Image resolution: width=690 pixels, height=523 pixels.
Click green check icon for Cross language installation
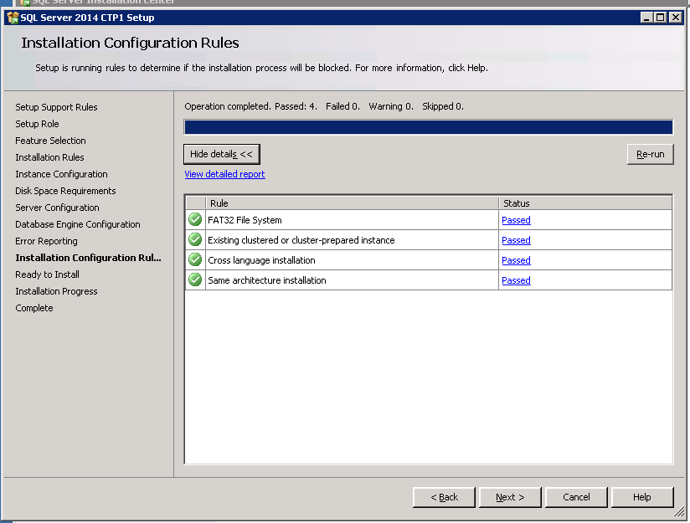coord(195,260)
